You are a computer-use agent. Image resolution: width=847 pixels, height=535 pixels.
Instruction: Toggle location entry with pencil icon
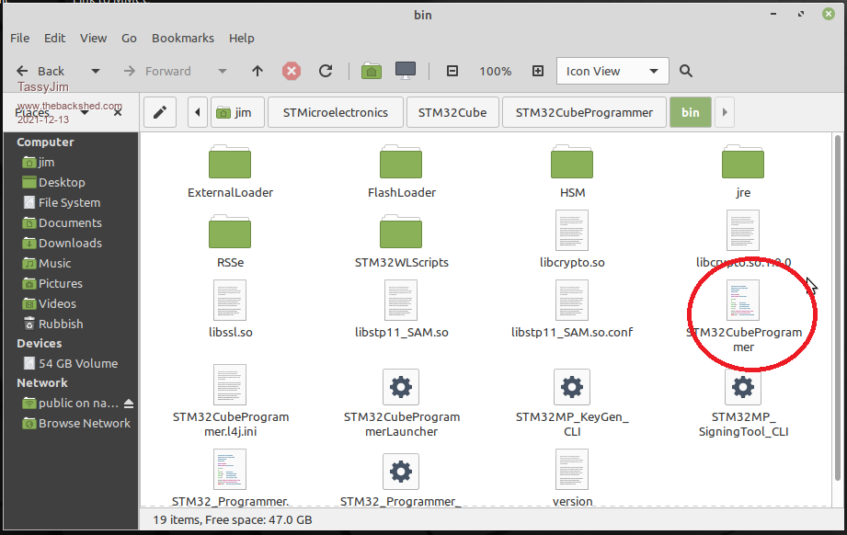(x=159, y=112)
